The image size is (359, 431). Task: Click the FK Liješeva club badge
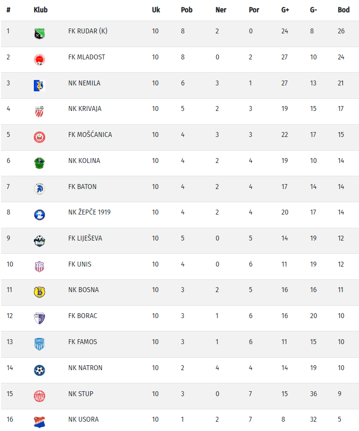tap(39, 241)
